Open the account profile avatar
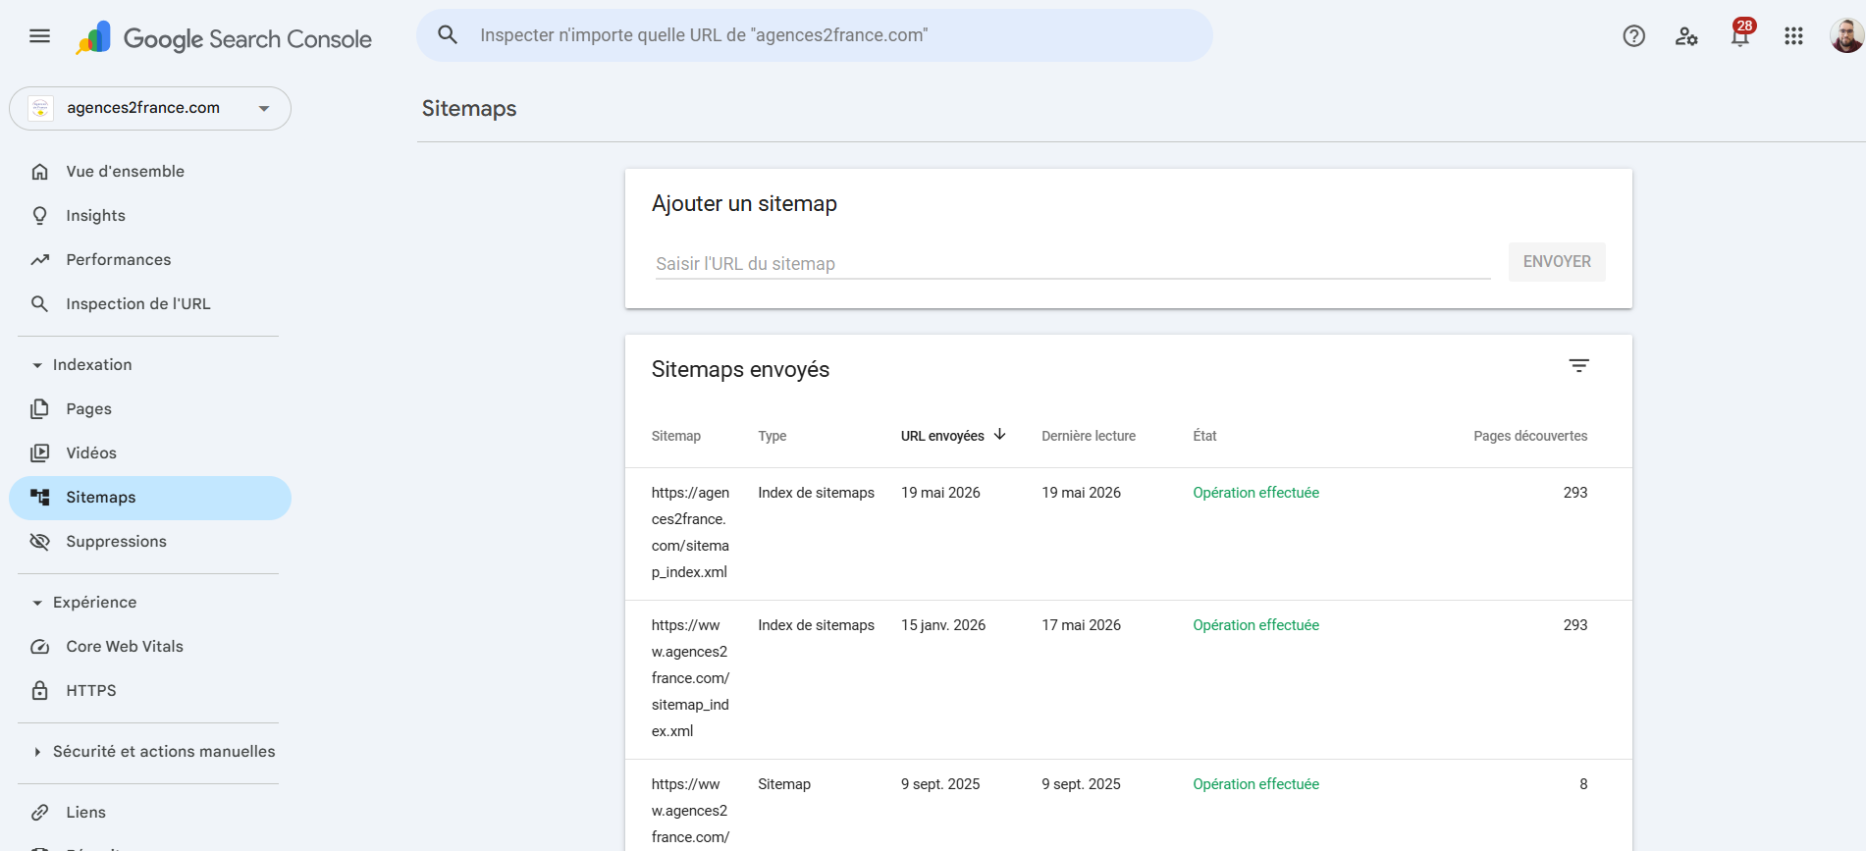The width and height of the screenshot is (1866, 851). (x=1846, y=35)
